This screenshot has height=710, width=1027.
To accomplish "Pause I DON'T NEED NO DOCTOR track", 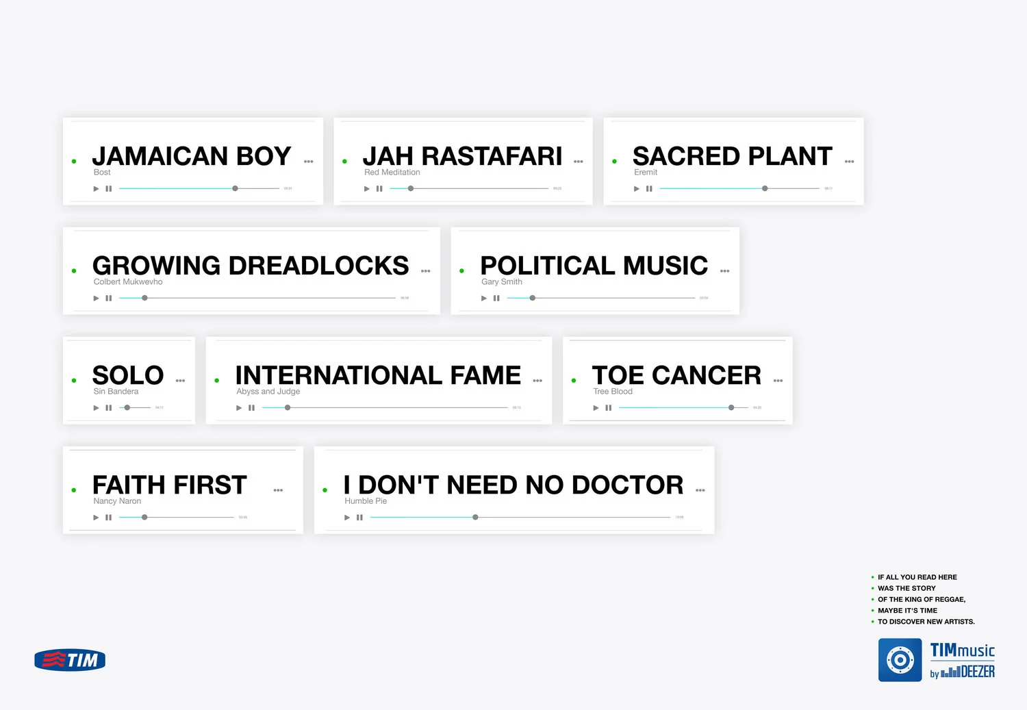I will click(x=359, y=517).
